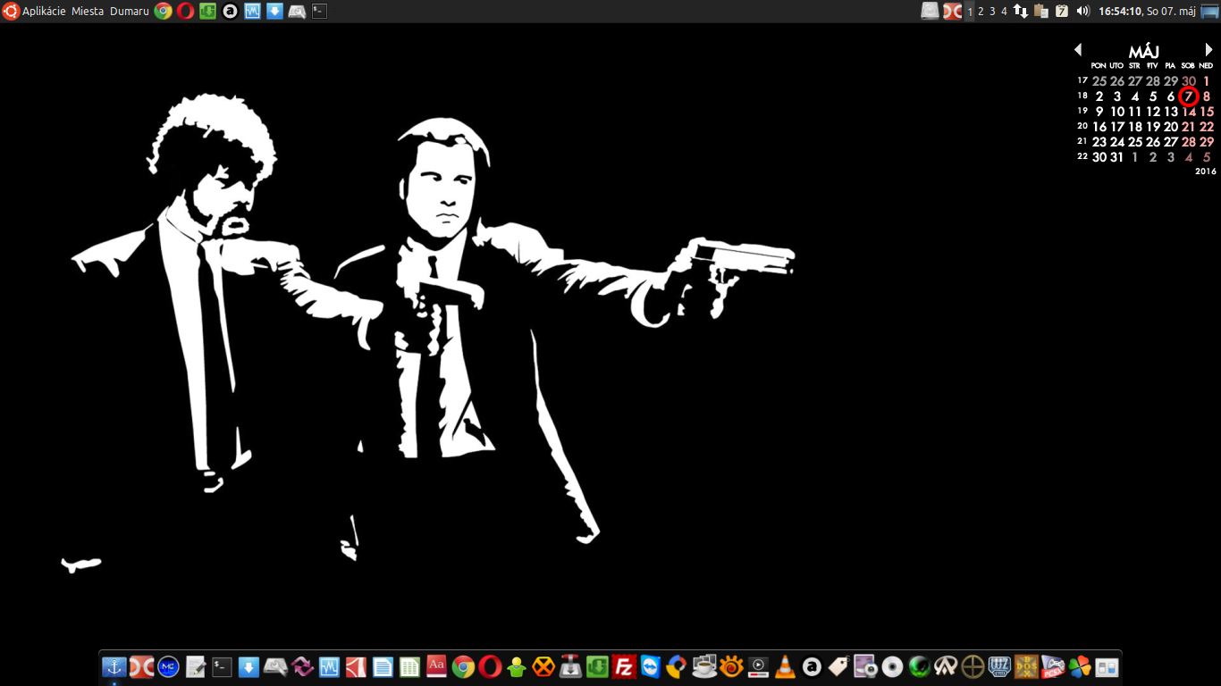Switch to workspace 2

[x=981, y=12]
